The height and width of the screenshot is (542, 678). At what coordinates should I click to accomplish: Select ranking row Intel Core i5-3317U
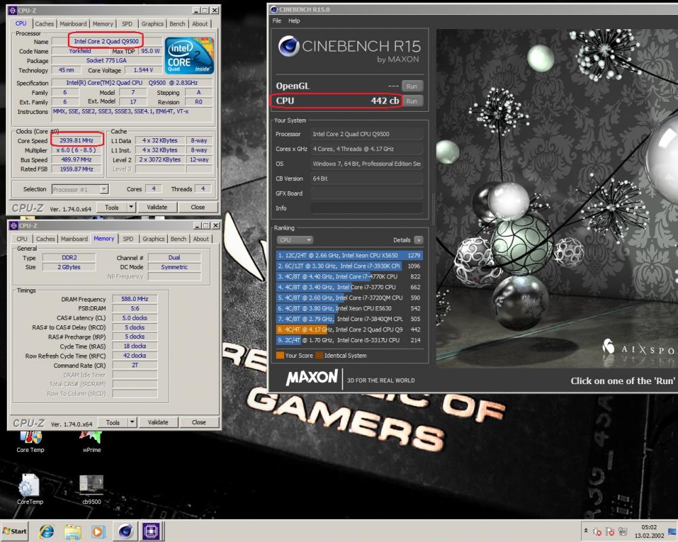pyautogui.click(x=349, y=340)
